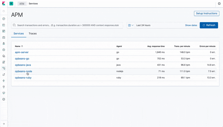Open Canvas icon in sidebar
The width and height of the screenshot is (223, 127).
(4, 37)
